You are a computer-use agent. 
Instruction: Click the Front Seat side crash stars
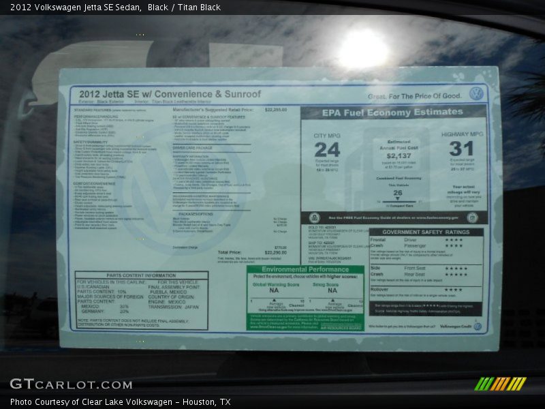click(456, 268)
